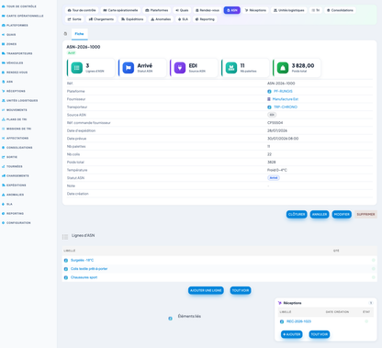The width and height of the screenshot is (382, 348).
Task: Click the Lignes d'ASN KPI card icon
Action: (x=77, y=68)
